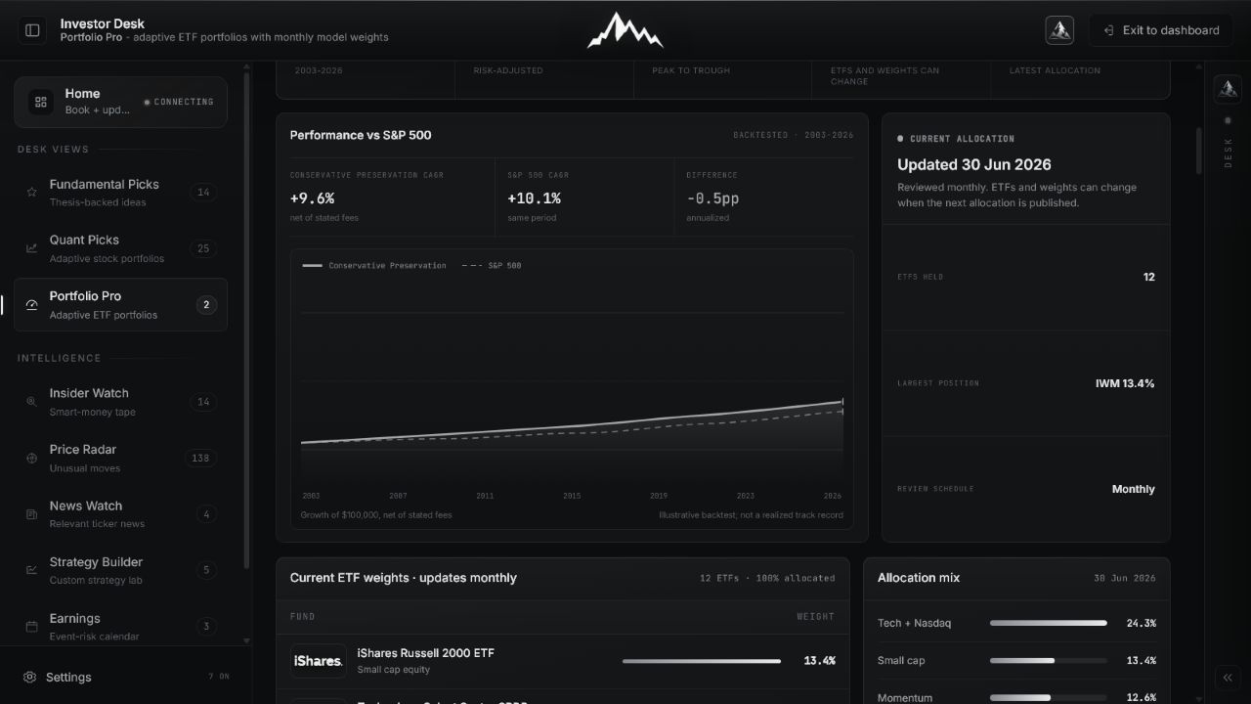This screenshot has width=1251, height=704.
Task: Click the iShares fund logo
Action: coord(319,661)
